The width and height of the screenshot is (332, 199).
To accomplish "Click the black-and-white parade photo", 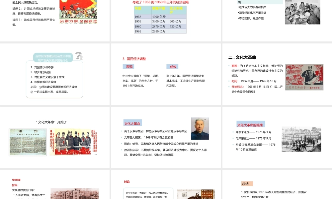I will 301,139.
